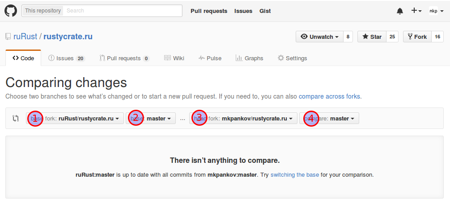The height and width of the screenshot is (203, 450).
Task: Click the repository book icon beside ruRust
Action: tap(8, 37)
